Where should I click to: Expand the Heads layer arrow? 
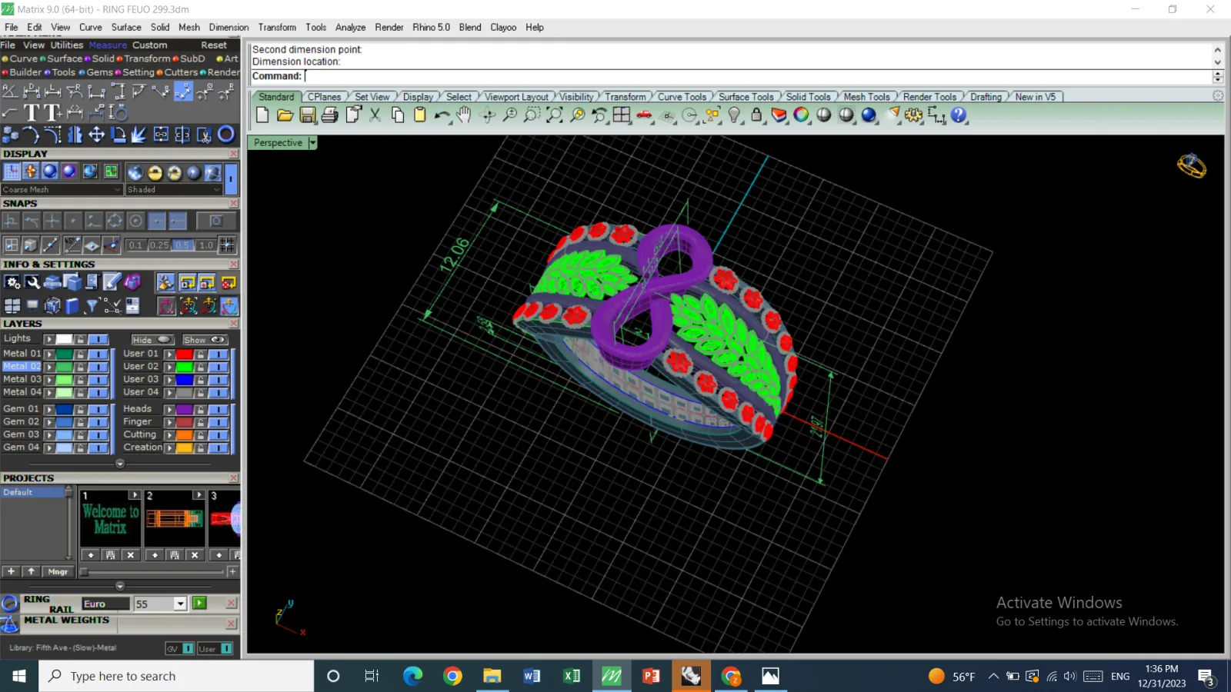tap(169, 409)
